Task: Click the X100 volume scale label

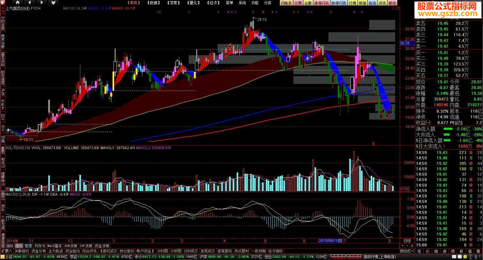Action: pyautogui.click(x=405, y=189)
